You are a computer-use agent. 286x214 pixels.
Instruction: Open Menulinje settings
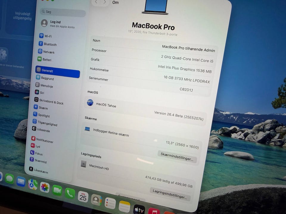click(x=44, y=85)
